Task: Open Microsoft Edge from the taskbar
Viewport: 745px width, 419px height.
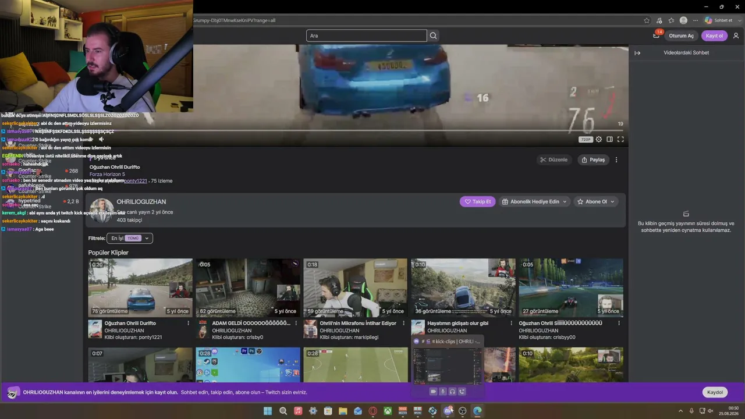Action: 477,411
